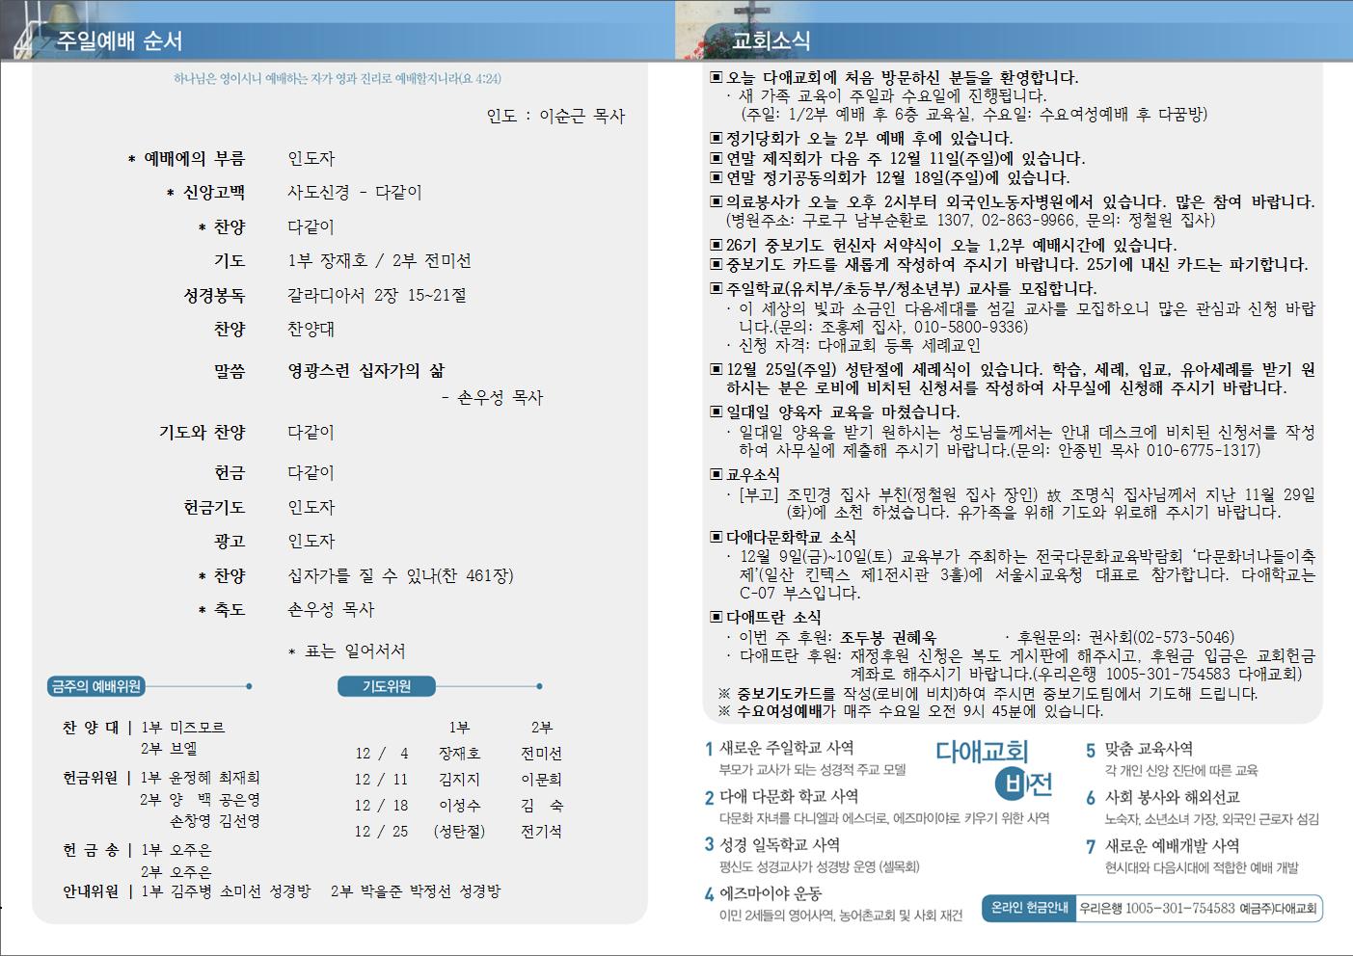This screenshot has width=1353, height=956.
Task: Select the 주일예배 순서 header title
Action: (x=119, y=40)
